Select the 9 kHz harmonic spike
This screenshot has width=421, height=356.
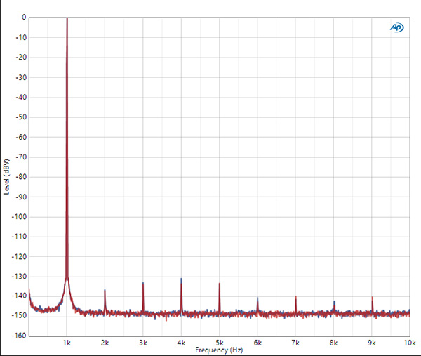tap(372, 298)
